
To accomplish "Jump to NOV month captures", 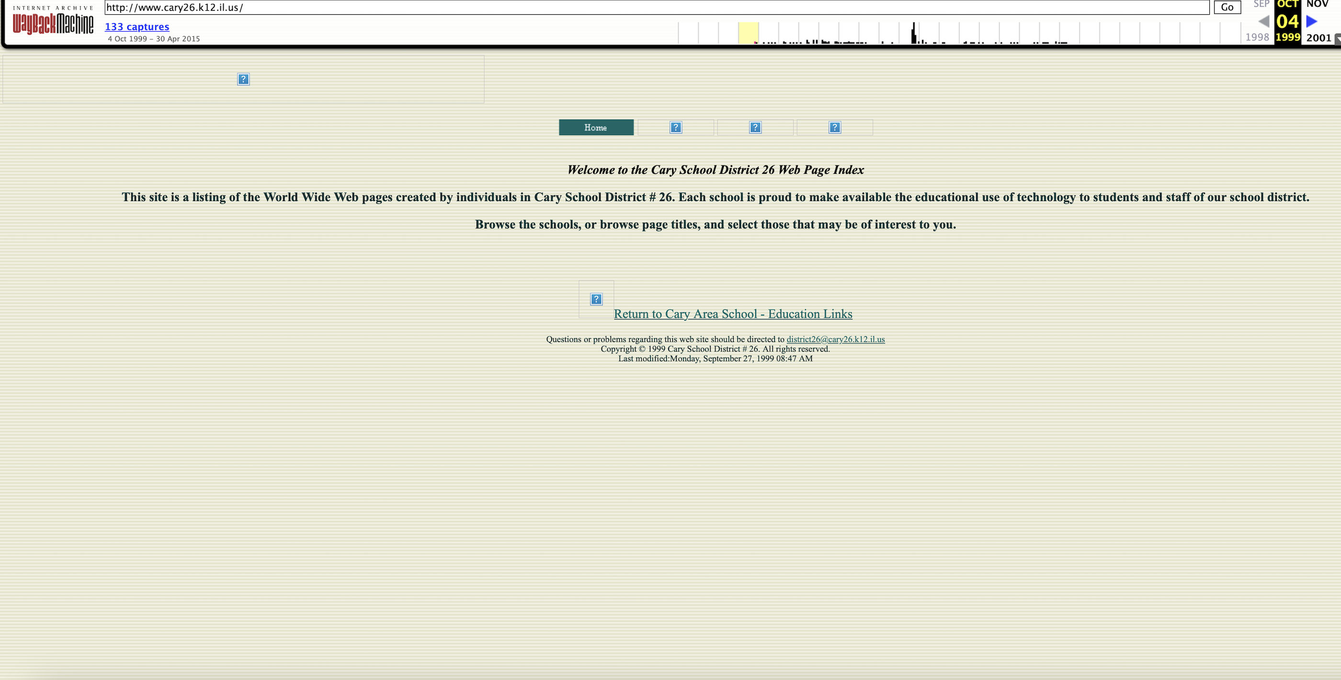I will point(1317,4).
